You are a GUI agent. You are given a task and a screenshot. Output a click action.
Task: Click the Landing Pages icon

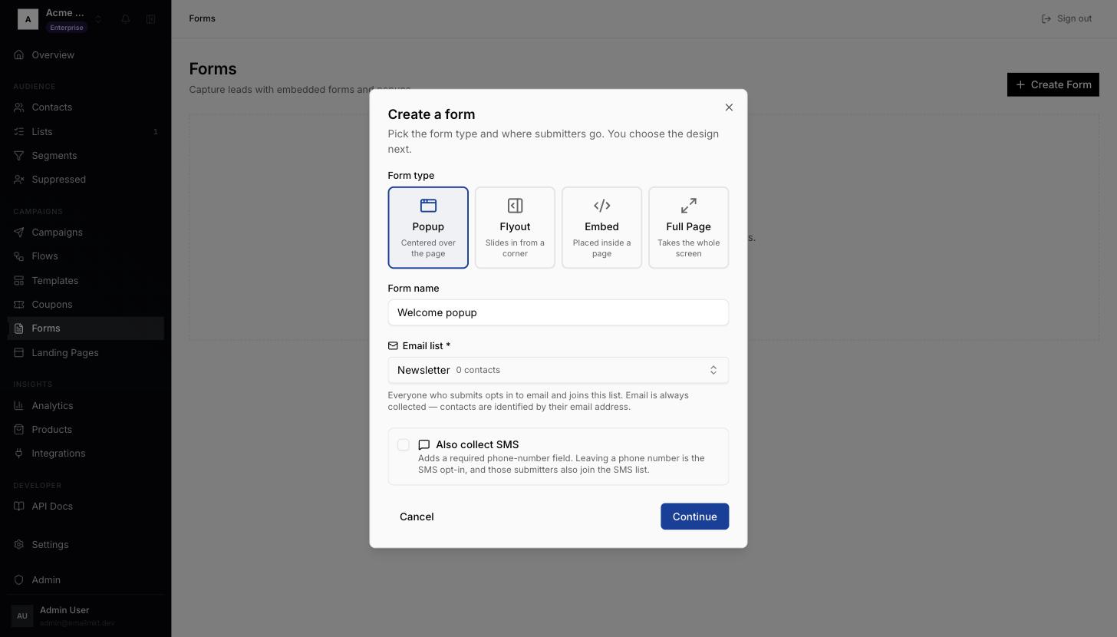pos(19,353)
